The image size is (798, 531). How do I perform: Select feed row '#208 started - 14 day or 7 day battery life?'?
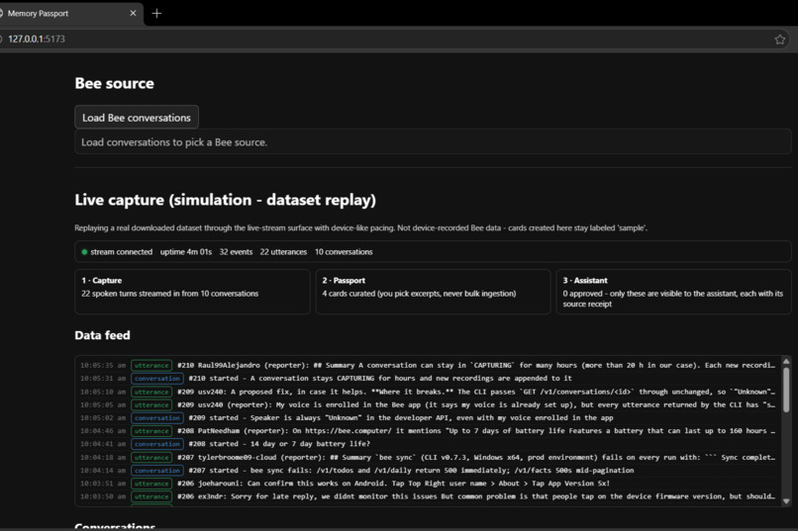click(x=428, y=444)
